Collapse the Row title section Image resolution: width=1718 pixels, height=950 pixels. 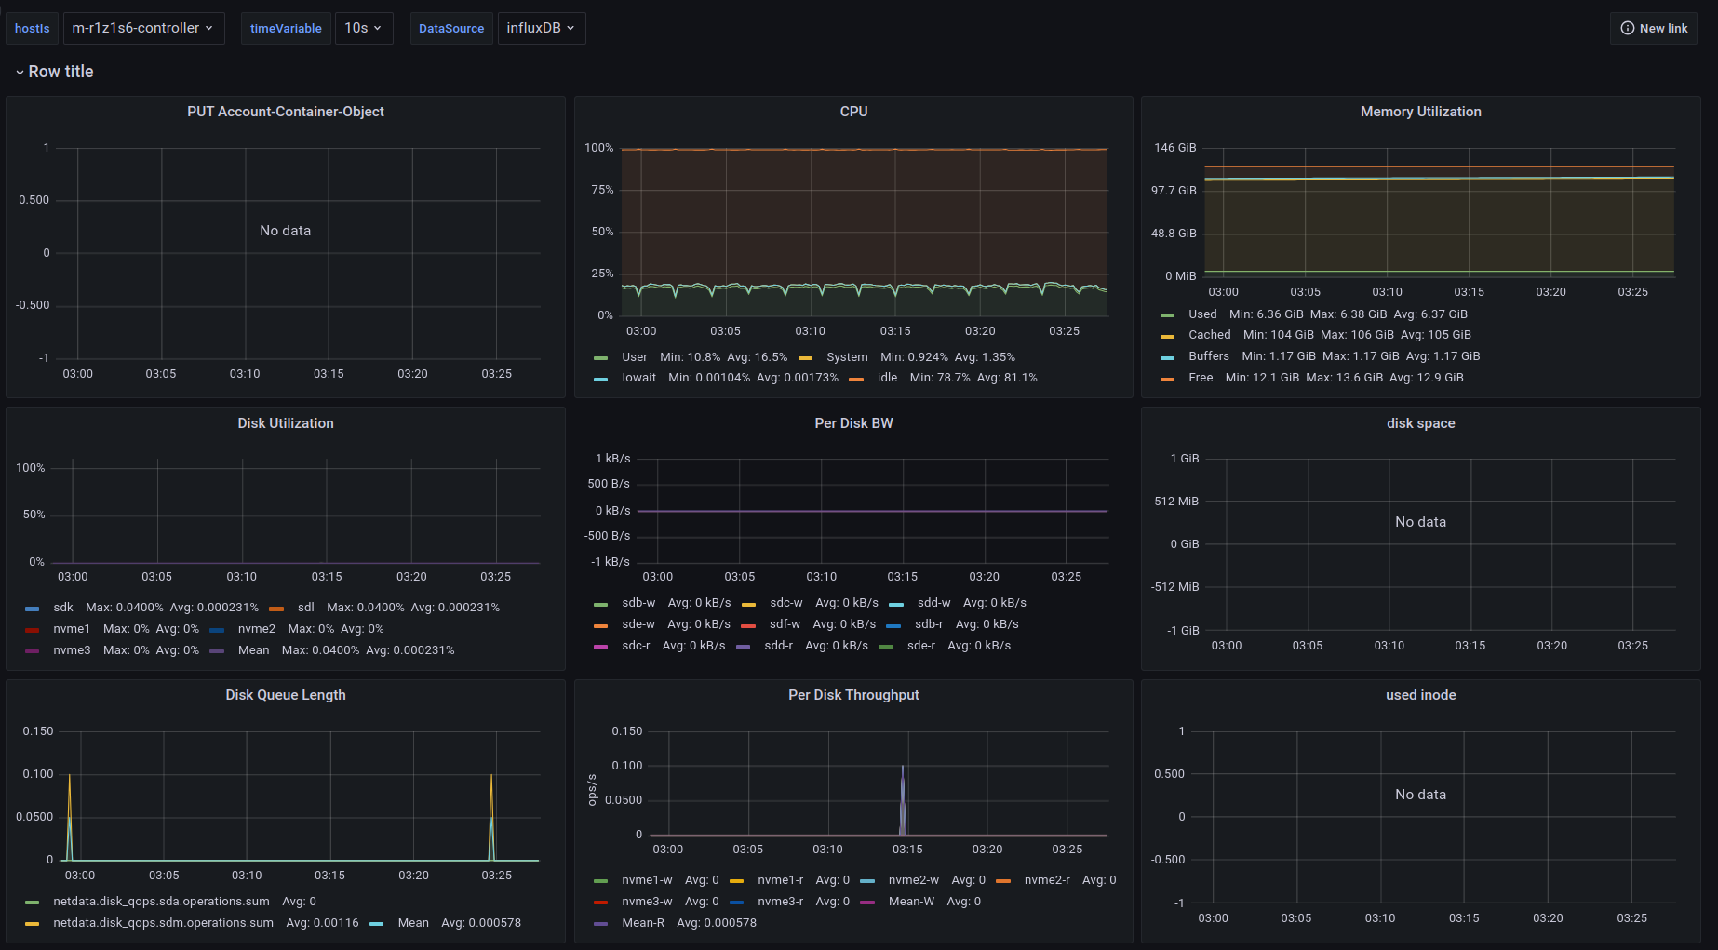pos(54,72)
